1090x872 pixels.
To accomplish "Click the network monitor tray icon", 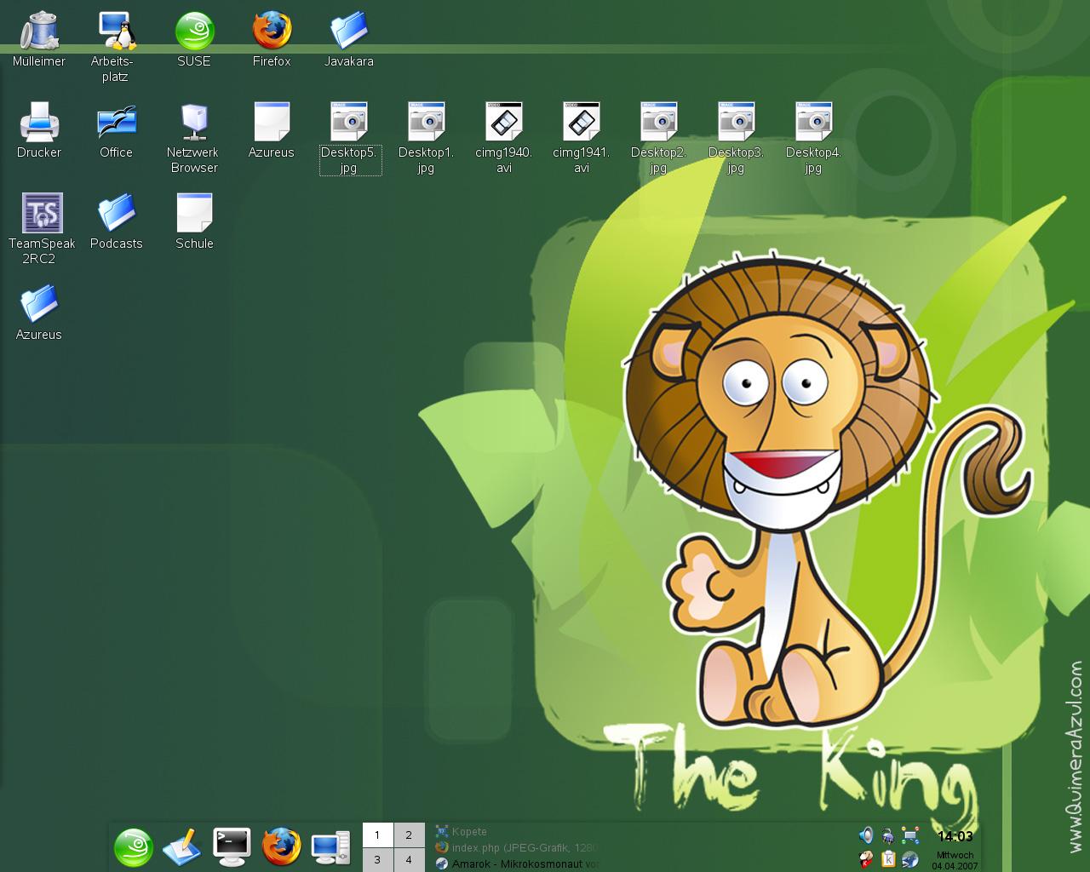I will (910, 835).
